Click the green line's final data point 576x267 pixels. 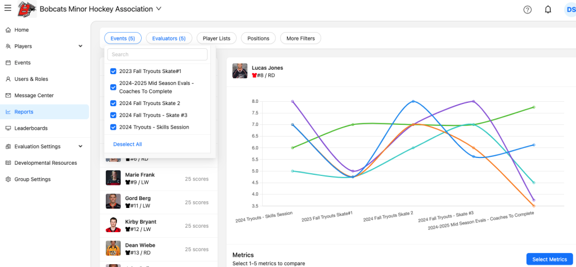pos(533,107)
